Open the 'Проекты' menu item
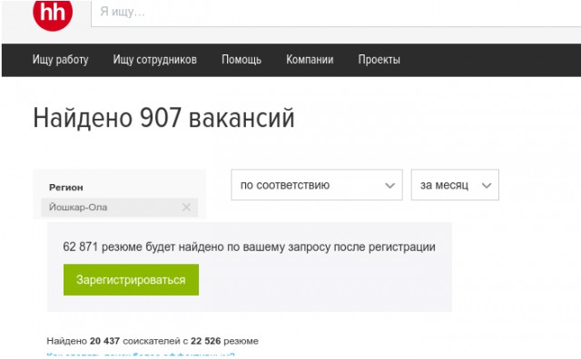The height and width of the screenshot is (359, 581). tap(379, 60)
